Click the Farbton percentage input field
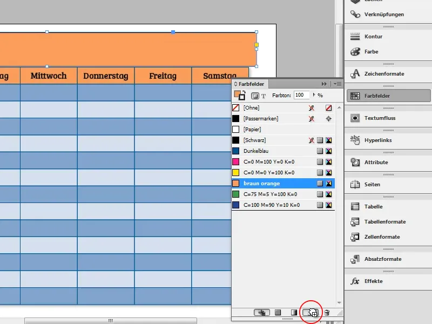Viewport: 432px width, 324px height. 301,95
